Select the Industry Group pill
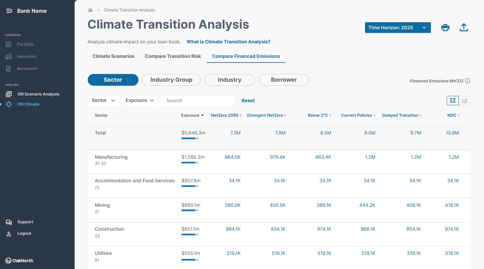 click(171, 80)
